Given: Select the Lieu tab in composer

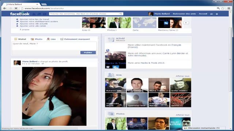Looking at the screenshot, I should [51, 39].
